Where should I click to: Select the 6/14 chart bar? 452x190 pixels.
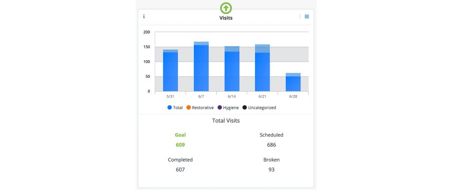click(x=232, y=70)
